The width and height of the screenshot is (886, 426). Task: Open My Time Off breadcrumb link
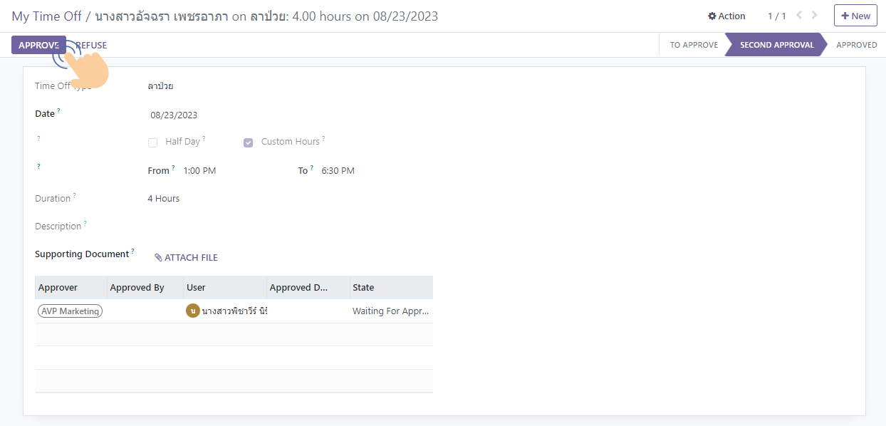46,16
